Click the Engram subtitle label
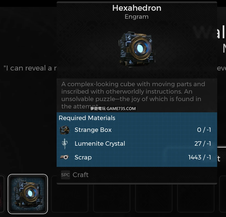The height and width of the screenshot is (217, 226). tap(136, 17)
